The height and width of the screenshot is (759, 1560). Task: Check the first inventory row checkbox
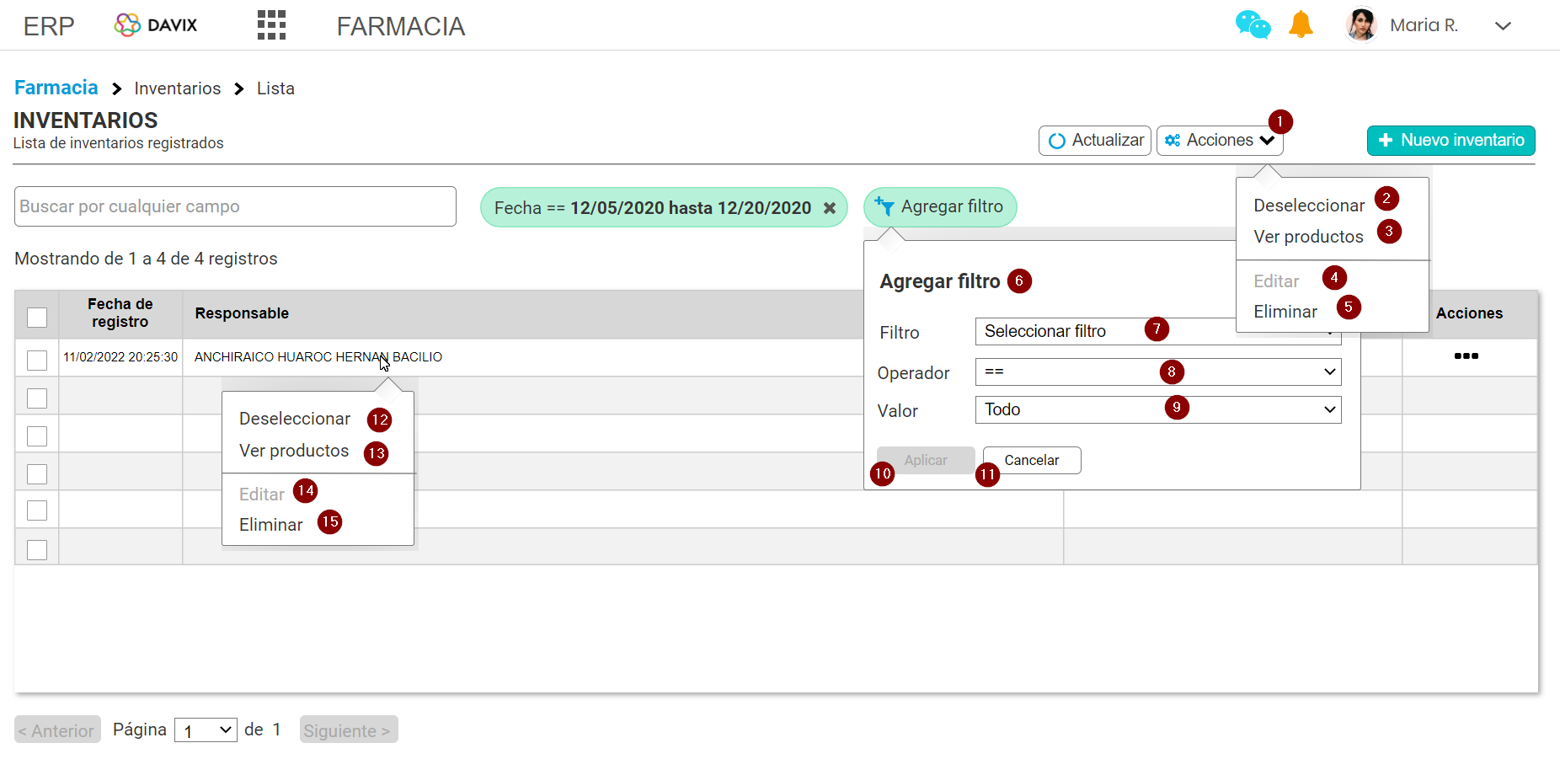click(x=36, y=360)
